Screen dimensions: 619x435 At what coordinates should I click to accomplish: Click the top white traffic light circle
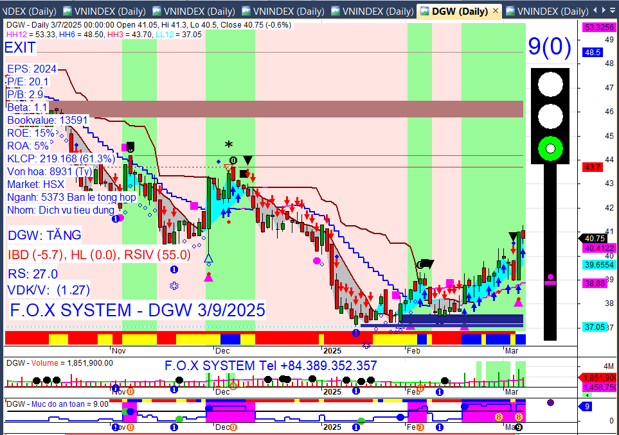pyautogui.click(x=550, y=84)
